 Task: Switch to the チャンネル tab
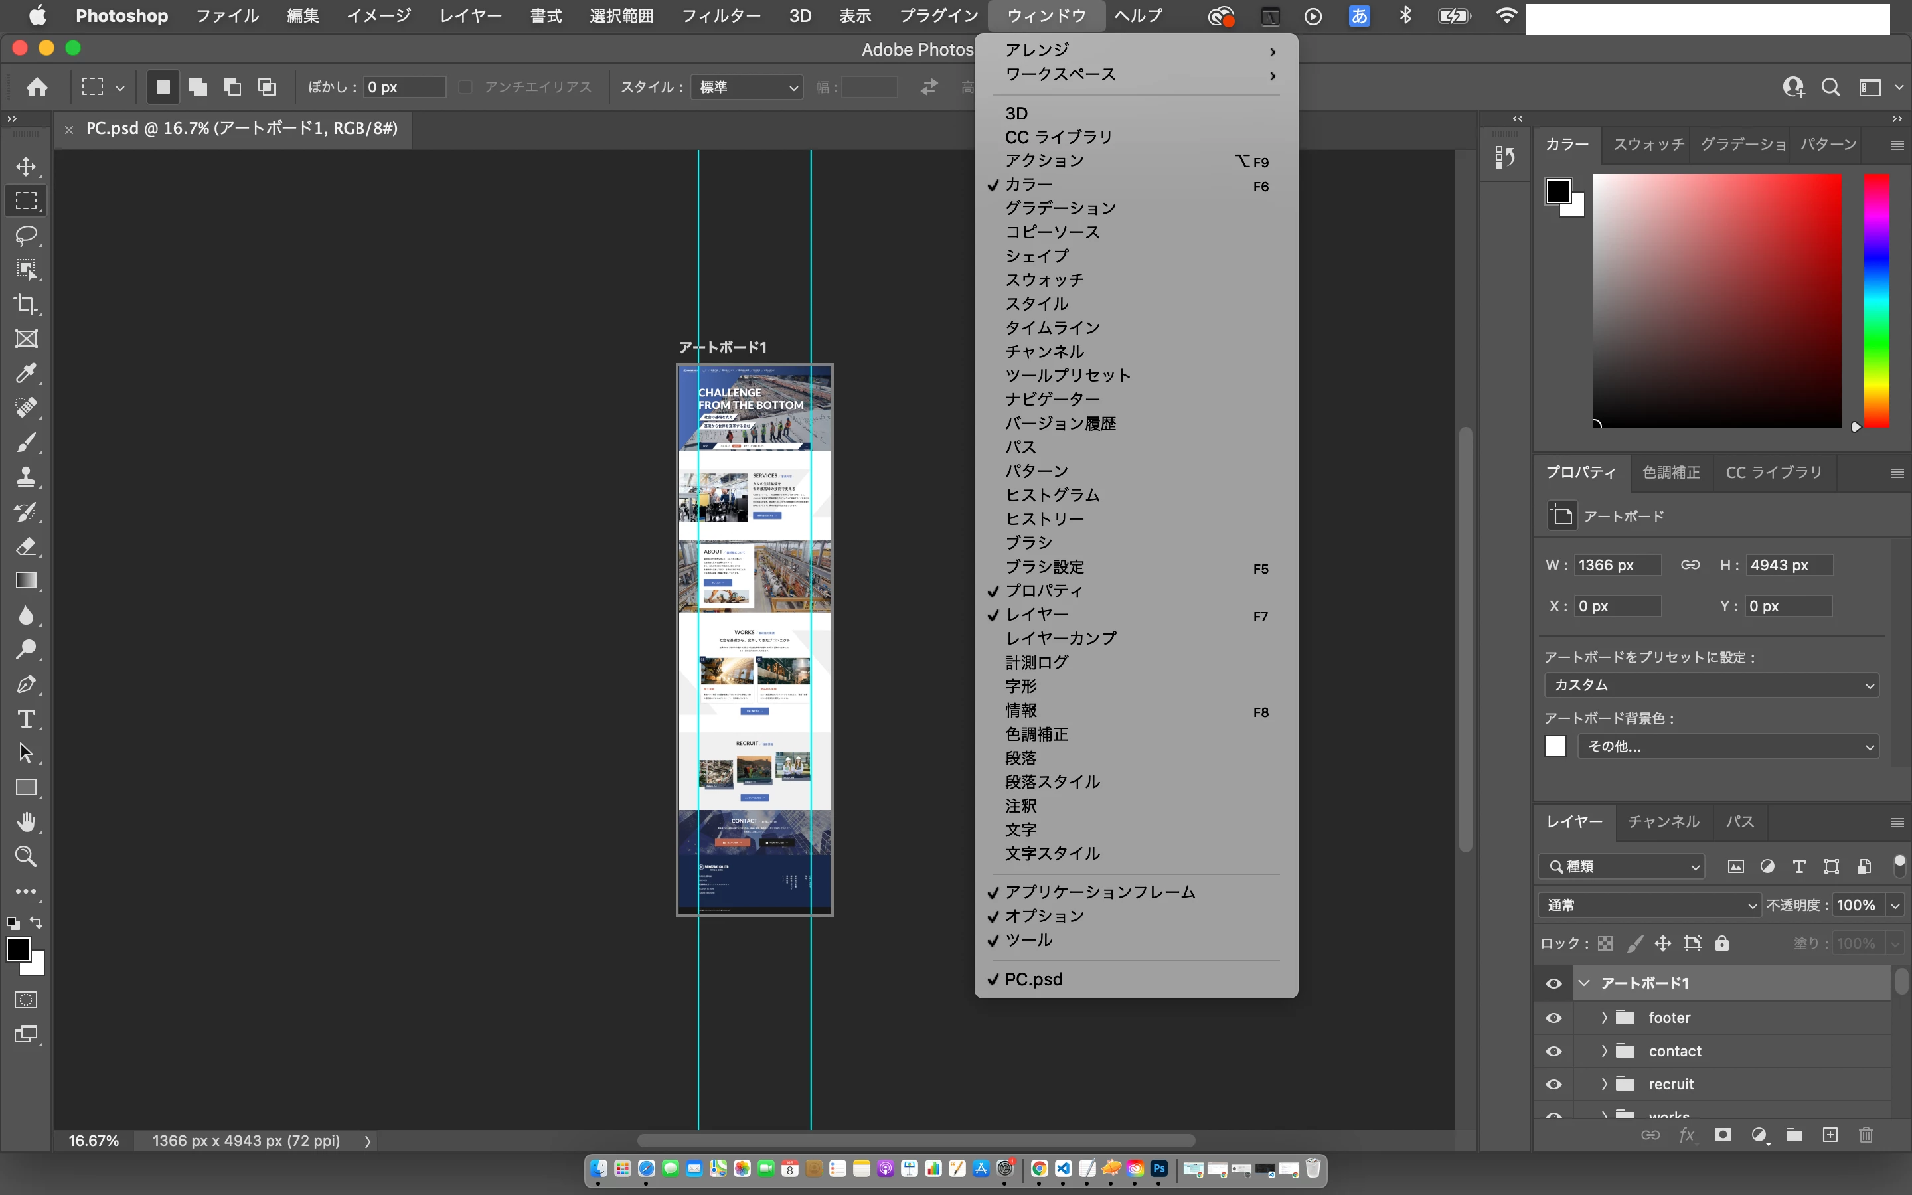[x=1663, y=822]
